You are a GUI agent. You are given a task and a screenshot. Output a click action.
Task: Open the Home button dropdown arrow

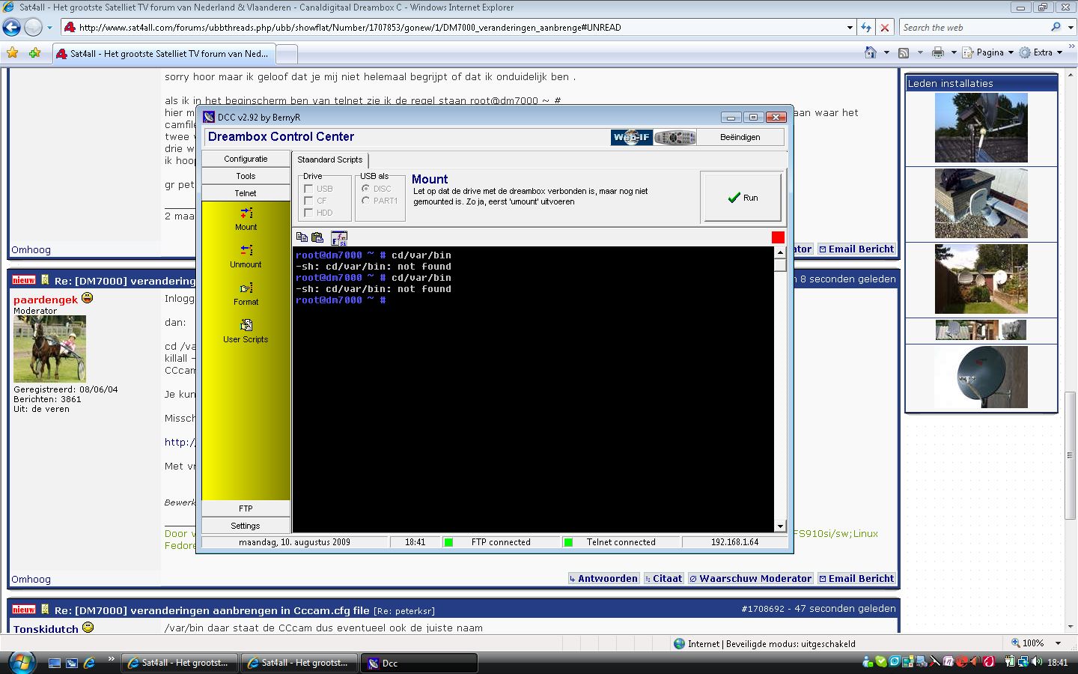(x=886, y=52)
